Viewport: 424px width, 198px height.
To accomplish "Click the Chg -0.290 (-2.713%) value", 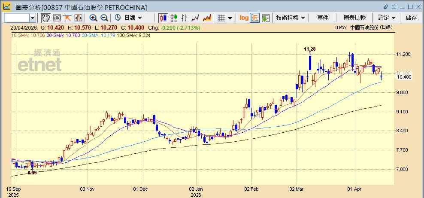I will (174, 27).
